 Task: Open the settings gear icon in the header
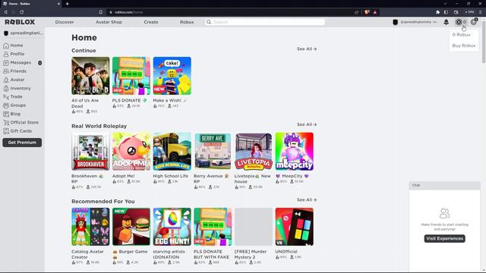pyautogui.click(x=474, y=22)
